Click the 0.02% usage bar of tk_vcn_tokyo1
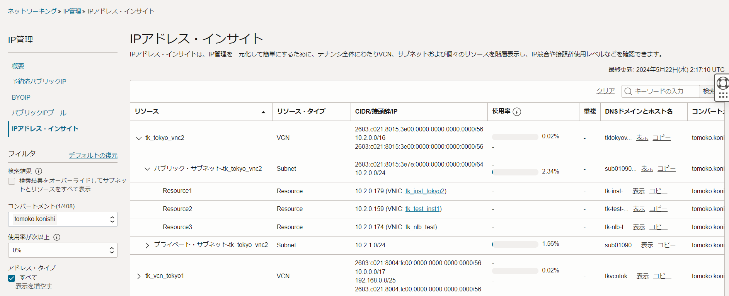This screenshot has height=296, width=729. (x=515, y=271)
